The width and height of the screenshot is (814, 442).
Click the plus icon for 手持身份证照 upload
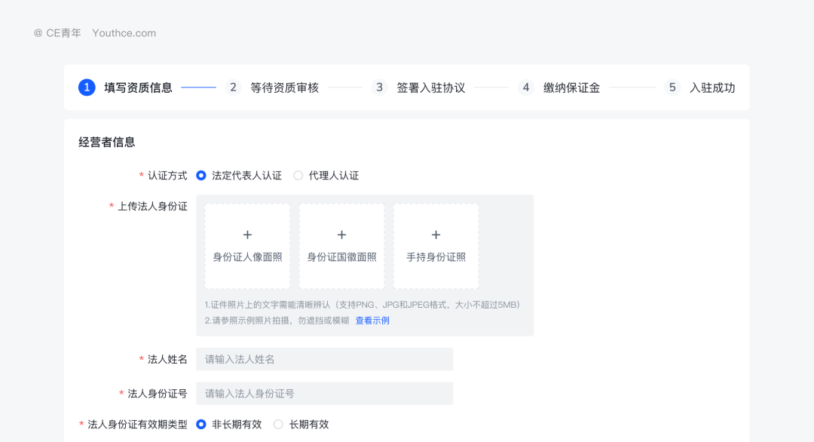(x=436, y=235)
